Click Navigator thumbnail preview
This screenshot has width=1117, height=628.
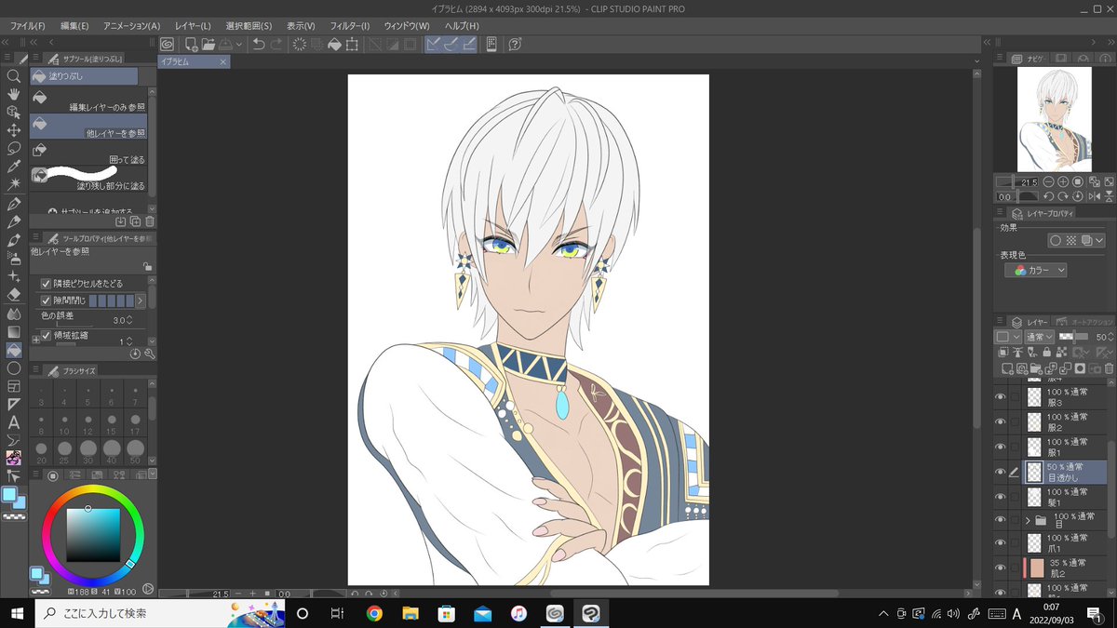tap(1054, 119)
